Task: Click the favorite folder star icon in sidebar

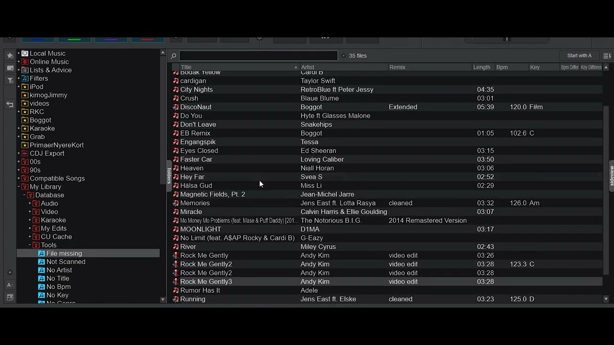Action: [x=10, y=56]
